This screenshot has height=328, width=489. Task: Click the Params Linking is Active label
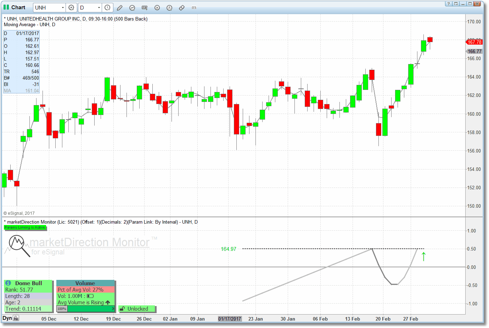25,228
